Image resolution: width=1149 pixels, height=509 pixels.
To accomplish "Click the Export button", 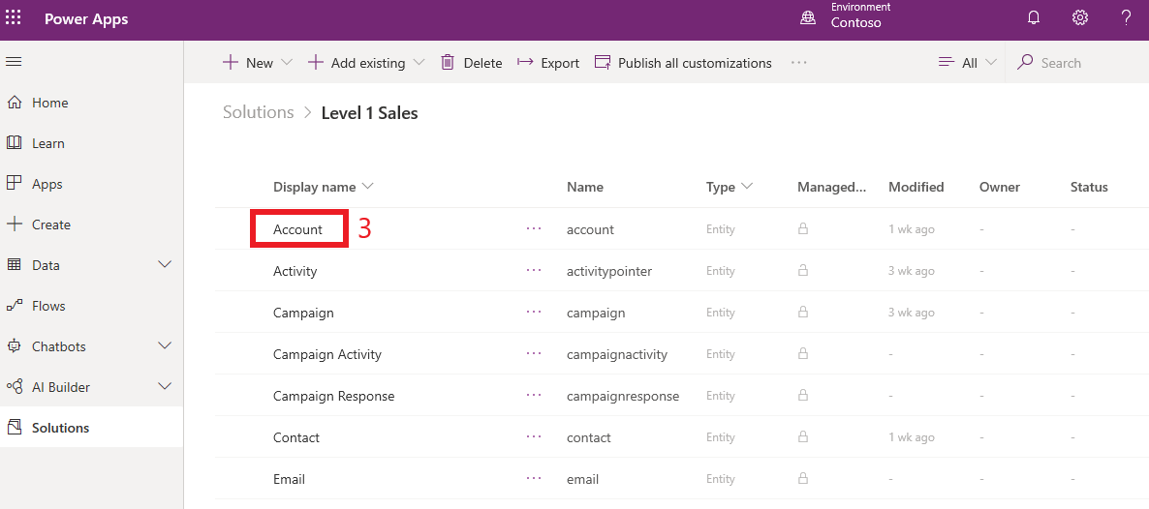I will [x=548, y=63].
